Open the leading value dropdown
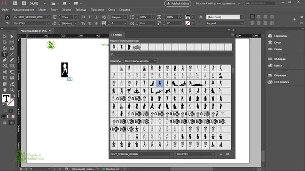The image size is (305, 171). [x=76, y=23]
